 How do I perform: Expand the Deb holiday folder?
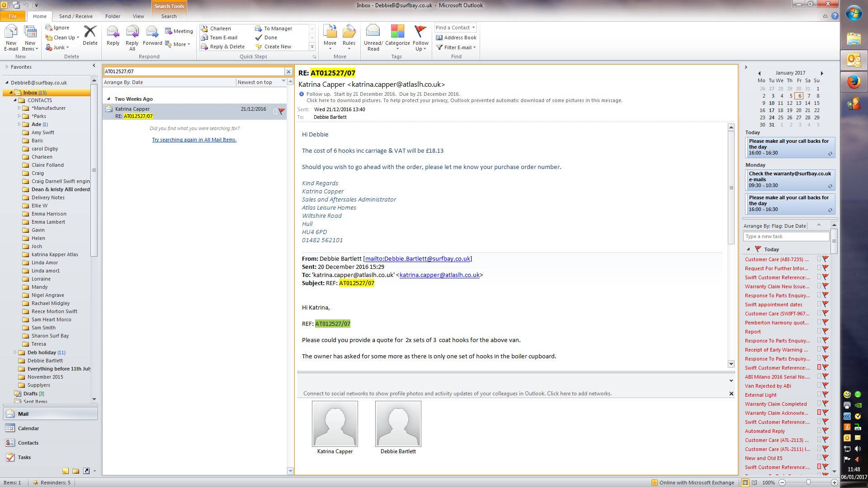tap(15, 352)
